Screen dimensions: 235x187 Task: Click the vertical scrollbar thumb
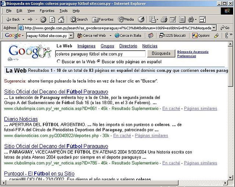click(230, 67)
